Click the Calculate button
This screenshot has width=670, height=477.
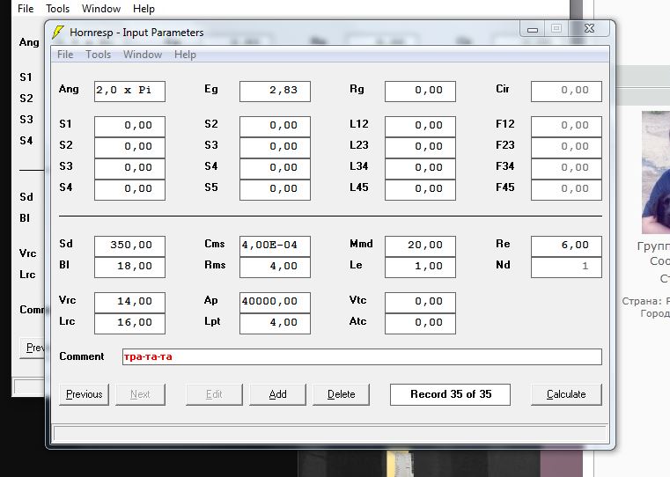coord(567,394)
